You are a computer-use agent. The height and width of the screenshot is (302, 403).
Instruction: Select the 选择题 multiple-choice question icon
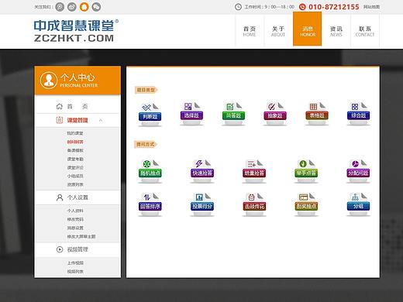click(191, 114)
